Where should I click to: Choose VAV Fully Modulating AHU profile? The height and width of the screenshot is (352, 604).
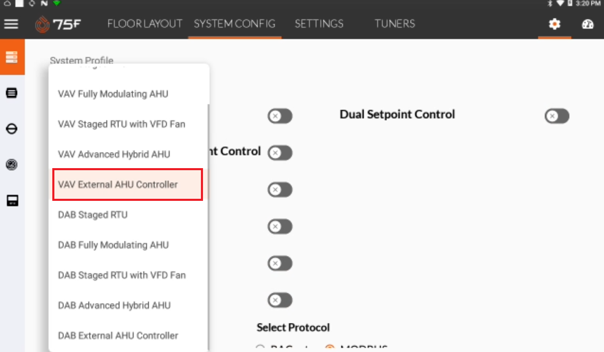(113, 94)
